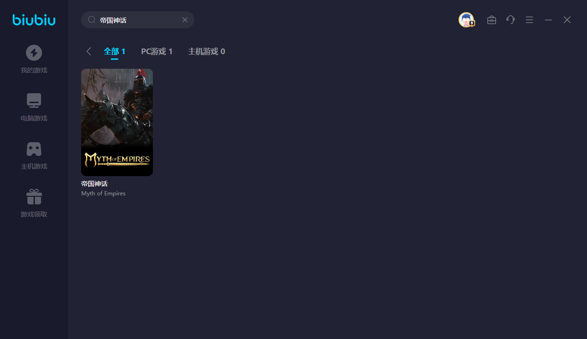This screenshot has width=587, height=339.
Task: Go back using the left chevron arrow
Action: pos(89,51)
